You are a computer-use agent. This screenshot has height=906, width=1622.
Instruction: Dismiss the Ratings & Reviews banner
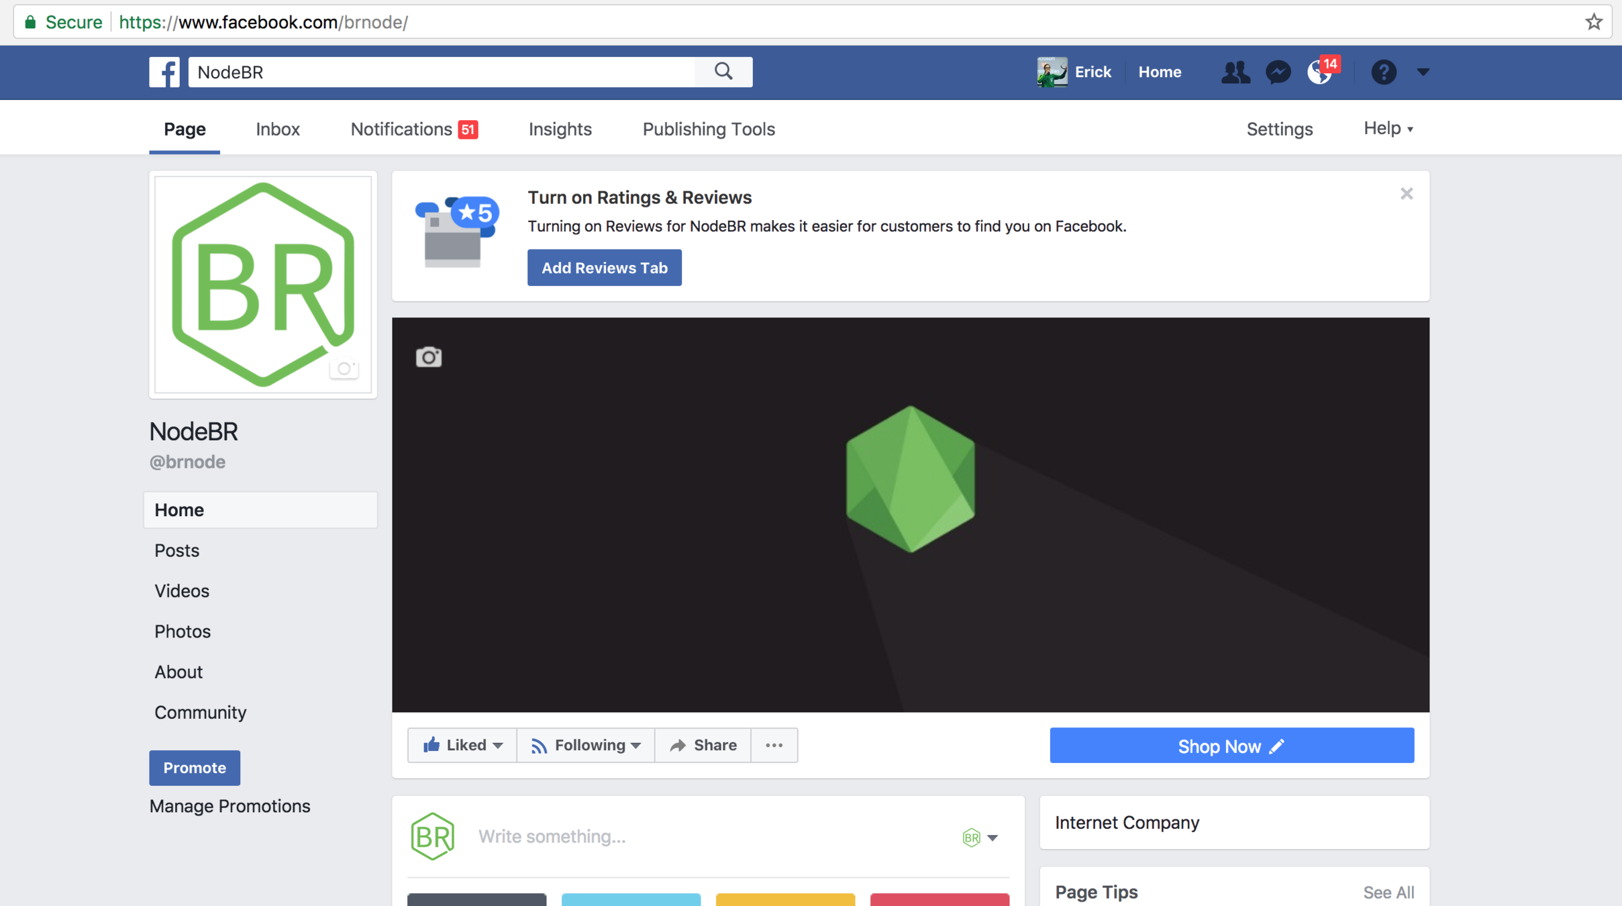point(1407,194)
